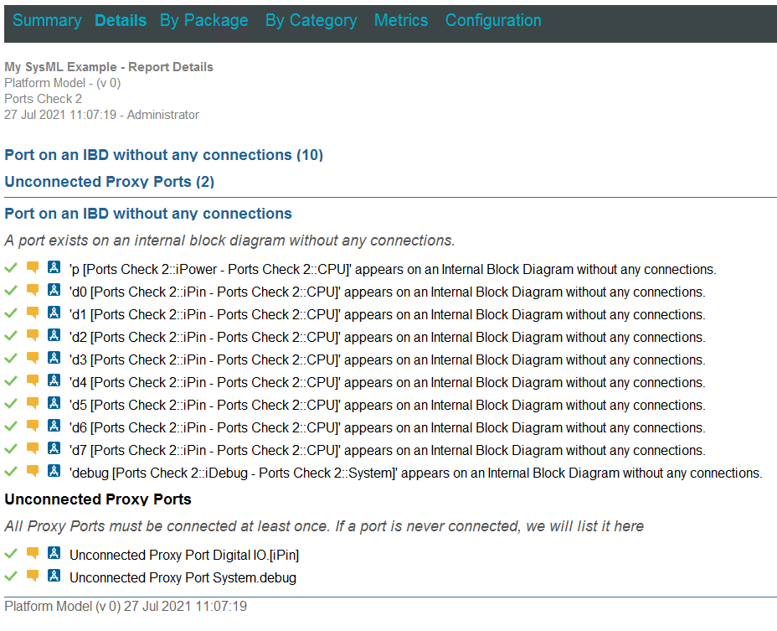Click the orange comment icon on the 'debug' iDebug row
Viewport: 777px width, 631px height.
click(x=33, y=472)
